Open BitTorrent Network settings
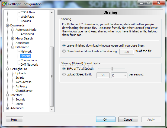 pos(26,51)
